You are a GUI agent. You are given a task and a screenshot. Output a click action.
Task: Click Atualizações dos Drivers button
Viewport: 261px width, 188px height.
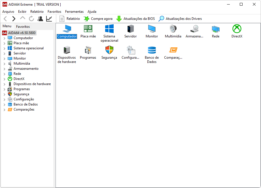pos(180,19)
